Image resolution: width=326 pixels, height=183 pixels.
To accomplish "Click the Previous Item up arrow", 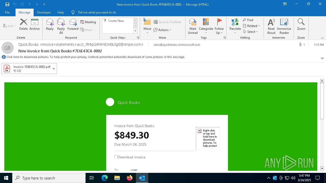I will [x=30, y=4].
